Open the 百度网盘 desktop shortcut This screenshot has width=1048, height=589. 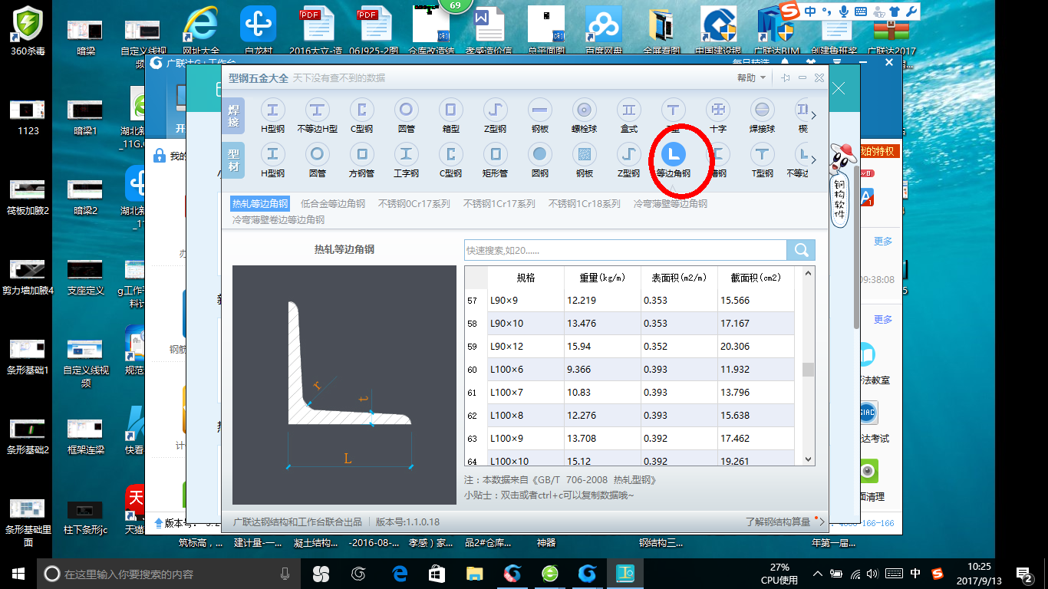(x=602, y=31)
